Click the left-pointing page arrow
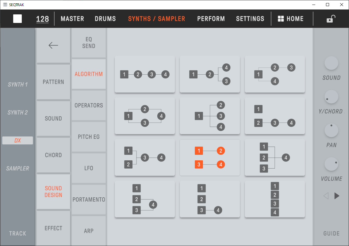This screenshot has height=246, width=349. [x=326, y=196]
